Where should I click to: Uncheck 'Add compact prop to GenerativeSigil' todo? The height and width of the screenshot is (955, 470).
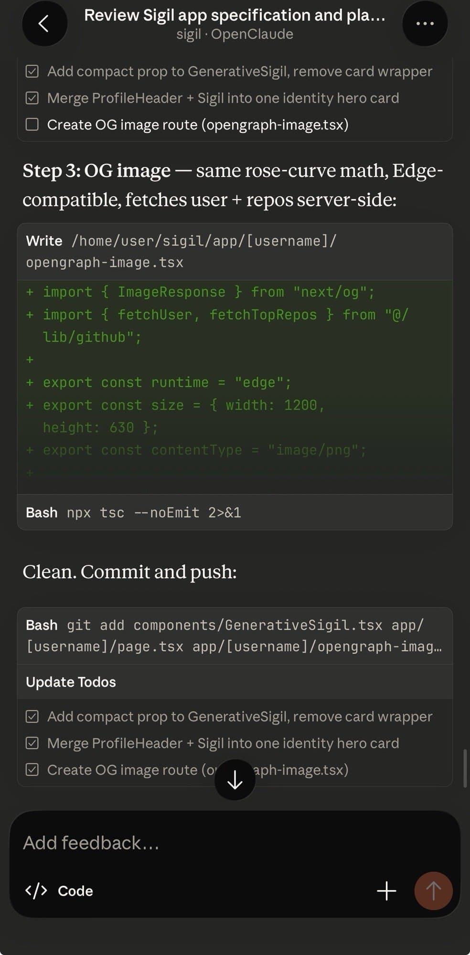click(32, 71)
